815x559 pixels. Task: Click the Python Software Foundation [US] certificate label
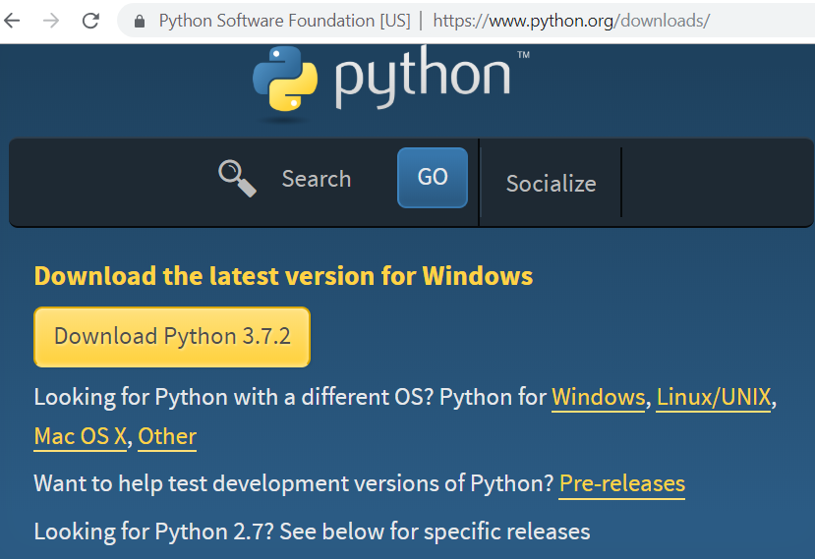(284, 21)
